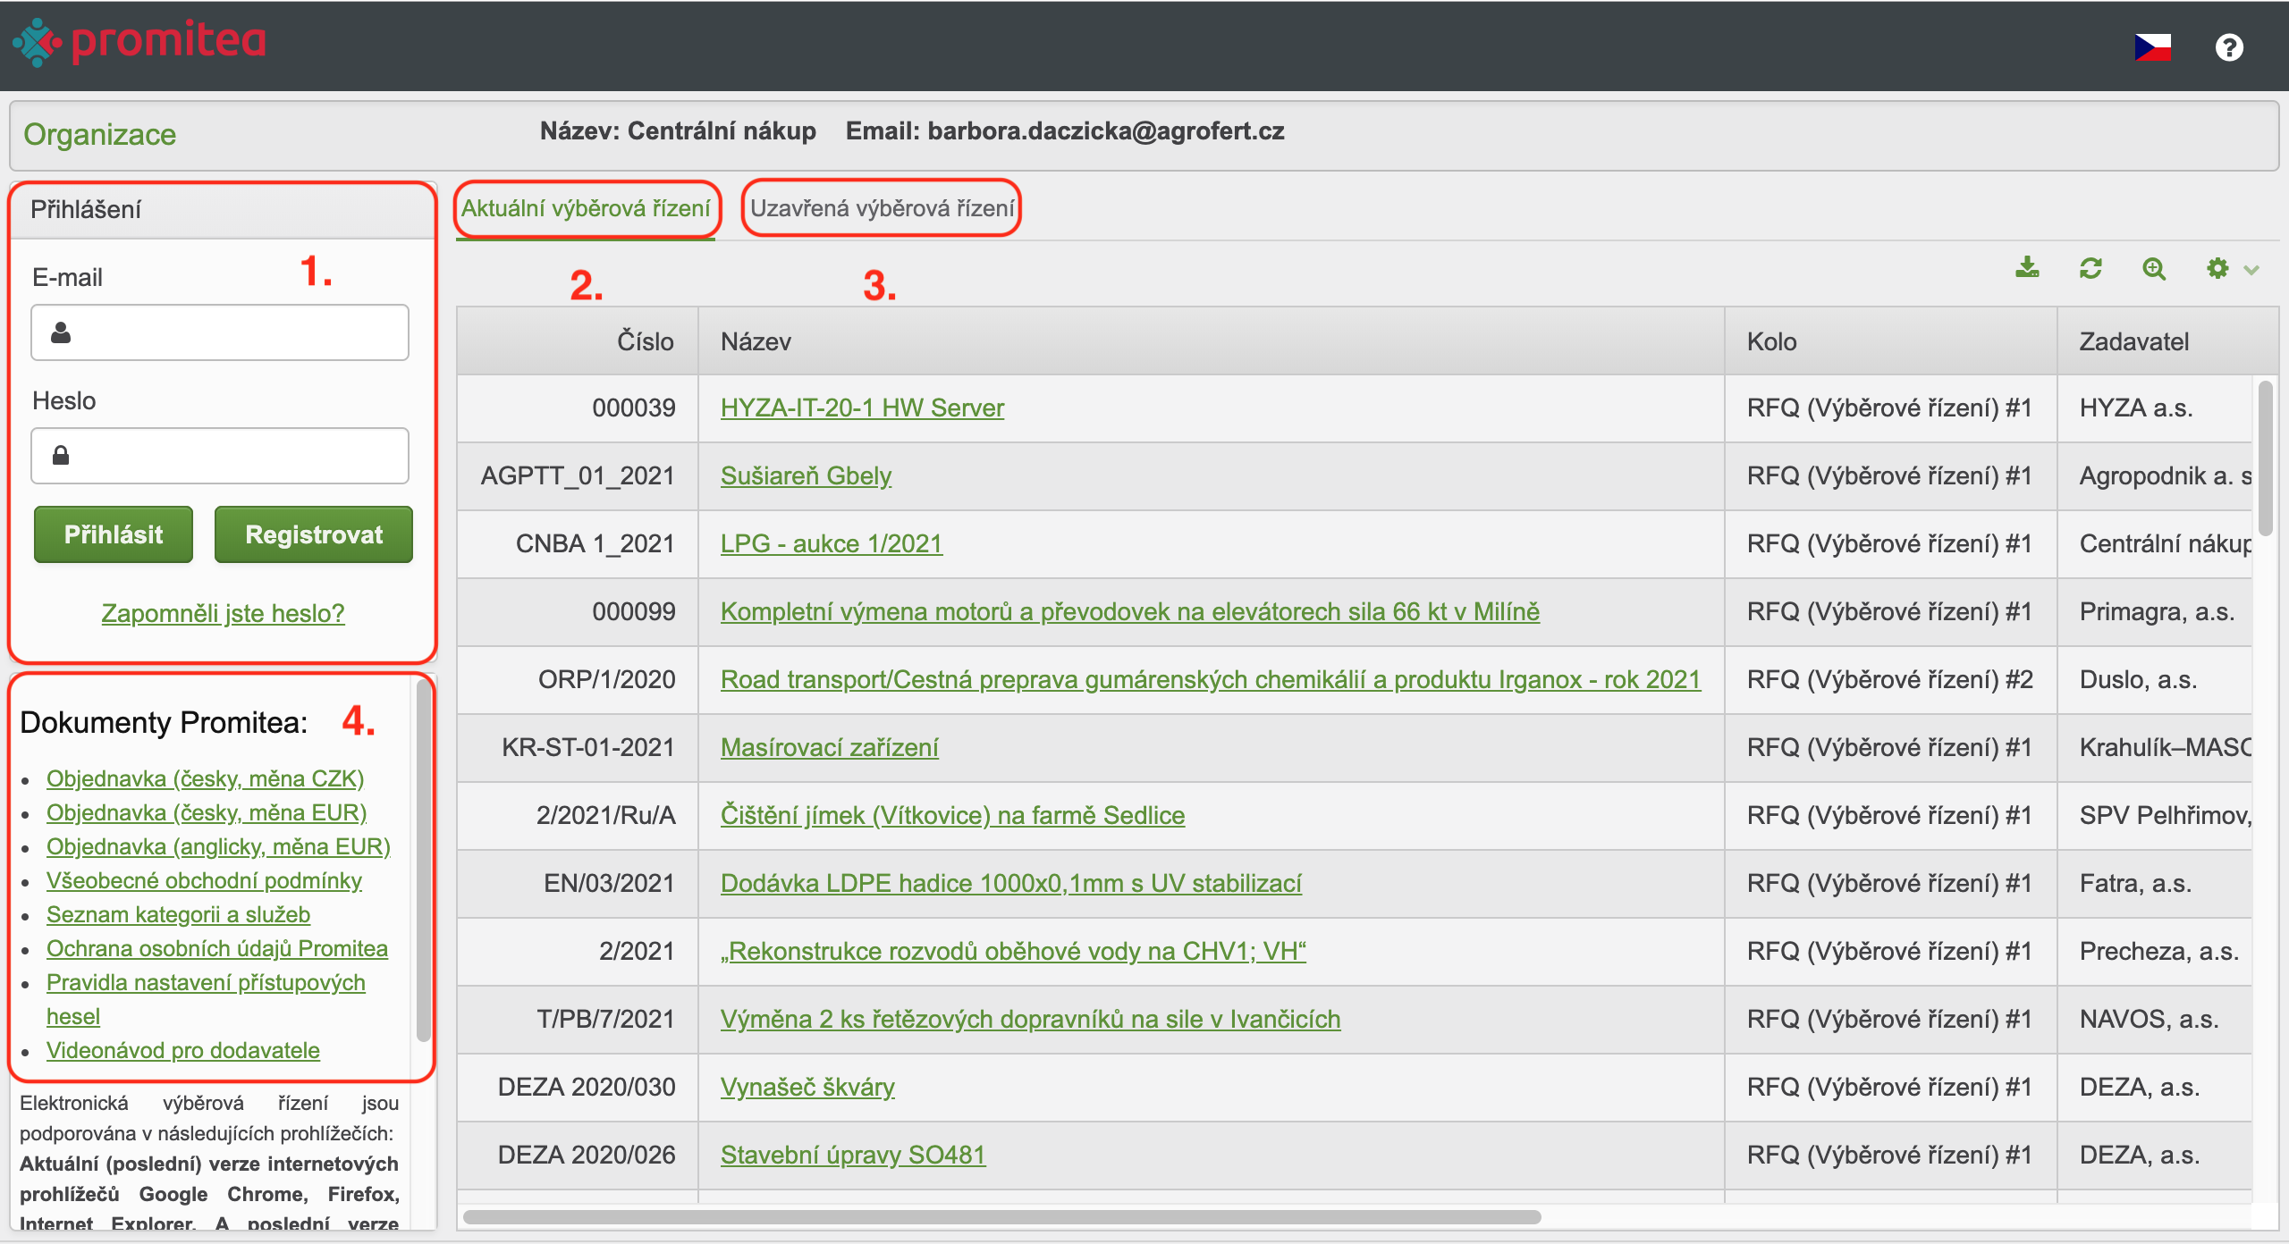Open Stavební úpravy SO481 tender

853,1155
